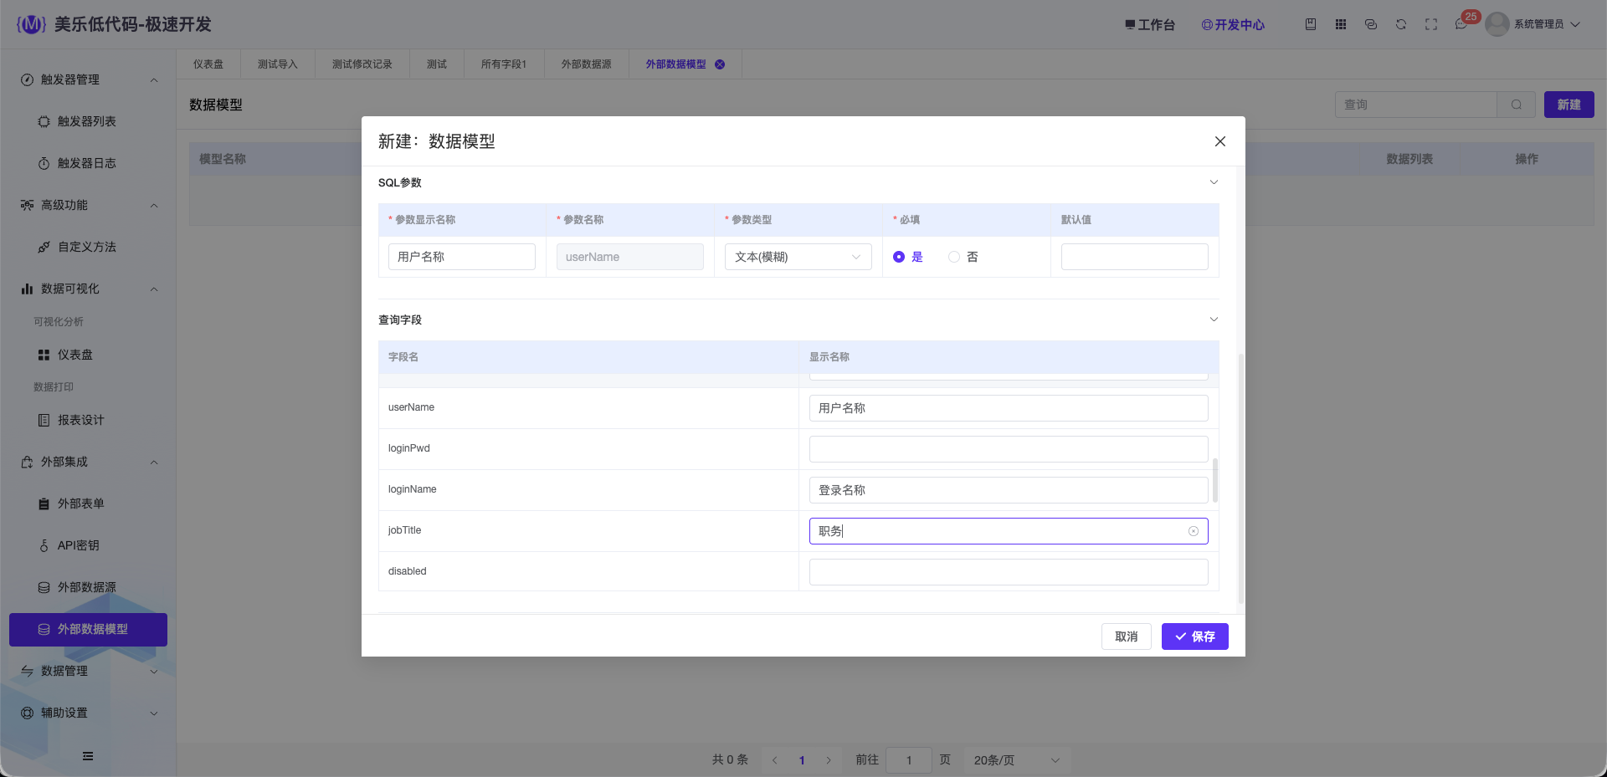Click the sidebar collapse hamburger icon
The width and height of the screenshot is (1607, 777).
(x=88, y=756)
